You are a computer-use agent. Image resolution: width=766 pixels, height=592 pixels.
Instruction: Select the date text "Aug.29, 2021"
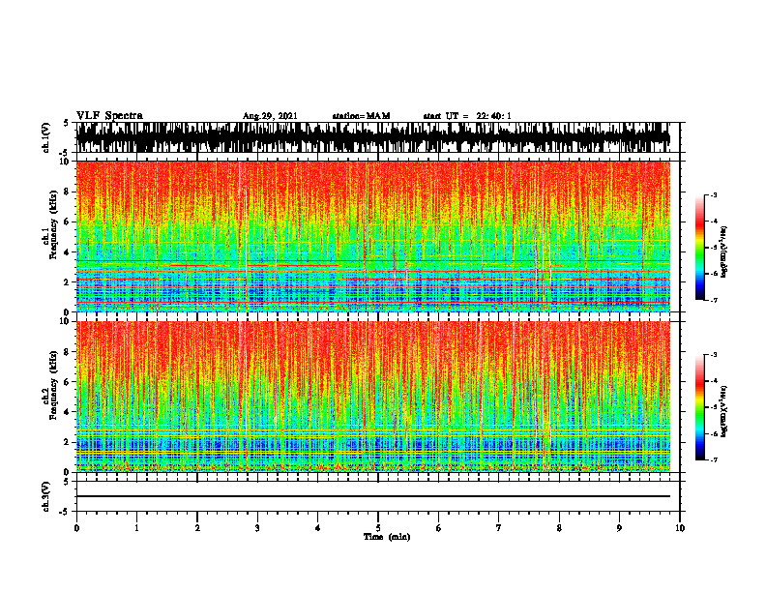[270, 116]
